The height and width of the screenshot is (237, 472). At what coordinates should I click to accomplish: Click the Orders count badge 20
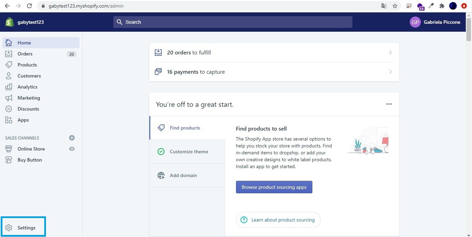(72, 54)
